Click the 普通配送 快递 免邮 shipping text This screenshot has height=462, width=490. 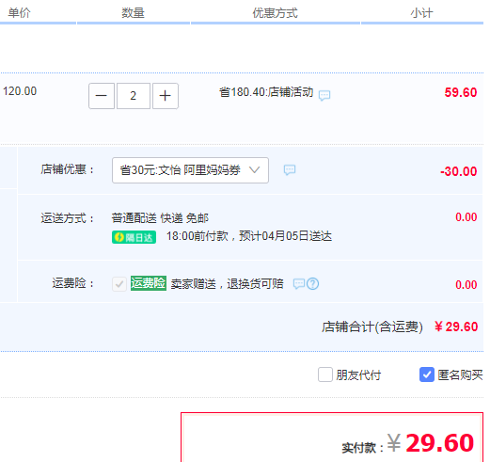[160, 218]
